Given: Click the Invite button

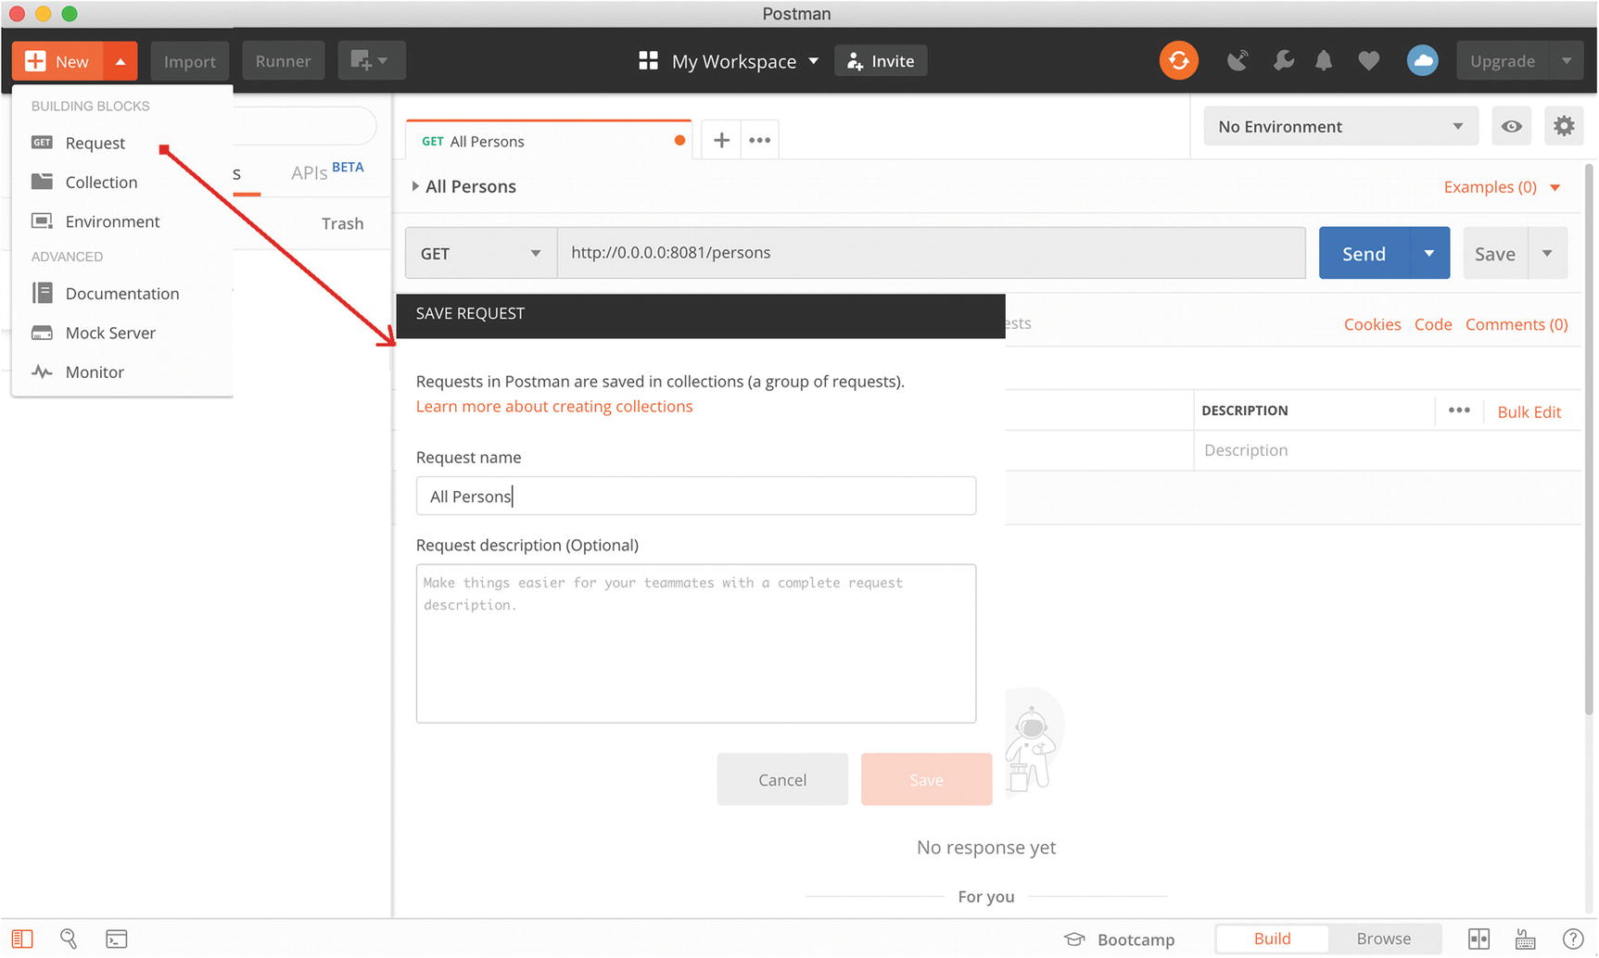Looking at the screenshot, I should pos(881,61).
